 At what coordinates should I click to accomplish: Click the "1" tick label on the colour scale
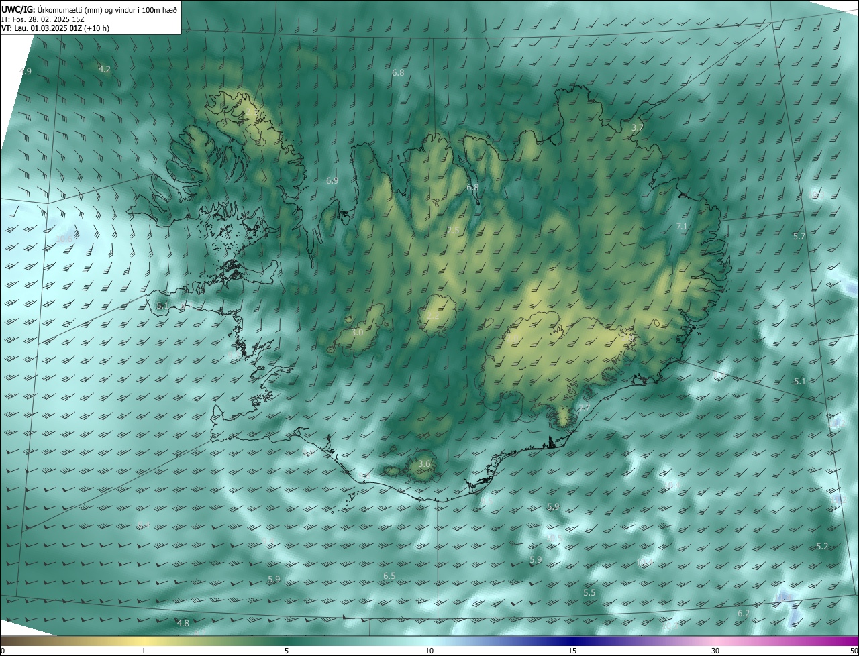click(144, 651)
